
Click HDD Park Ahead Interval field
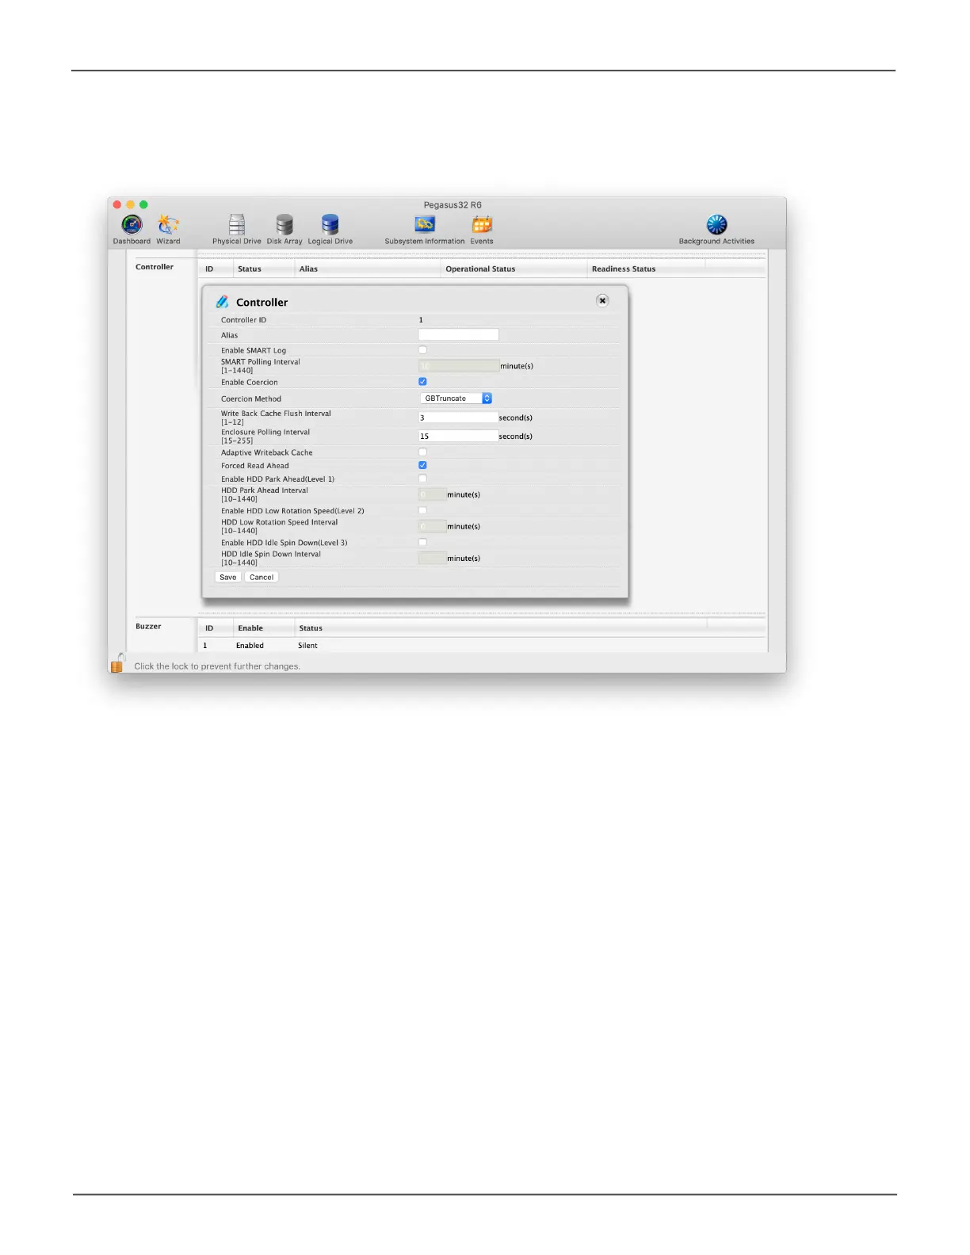pyautogui.click(x=432, y=494)
